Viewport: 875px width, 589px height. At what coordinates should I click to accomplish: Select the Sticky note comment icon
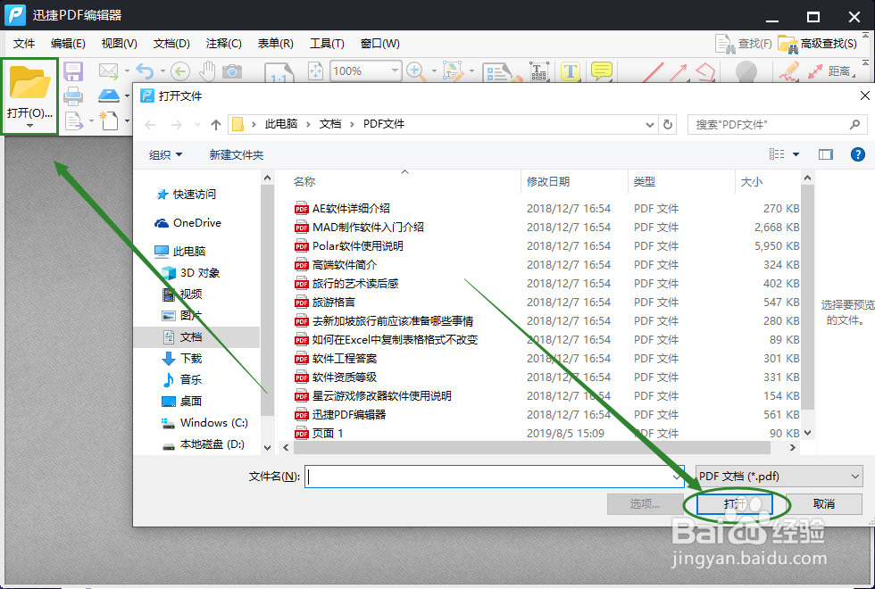(x=602, y=71)
